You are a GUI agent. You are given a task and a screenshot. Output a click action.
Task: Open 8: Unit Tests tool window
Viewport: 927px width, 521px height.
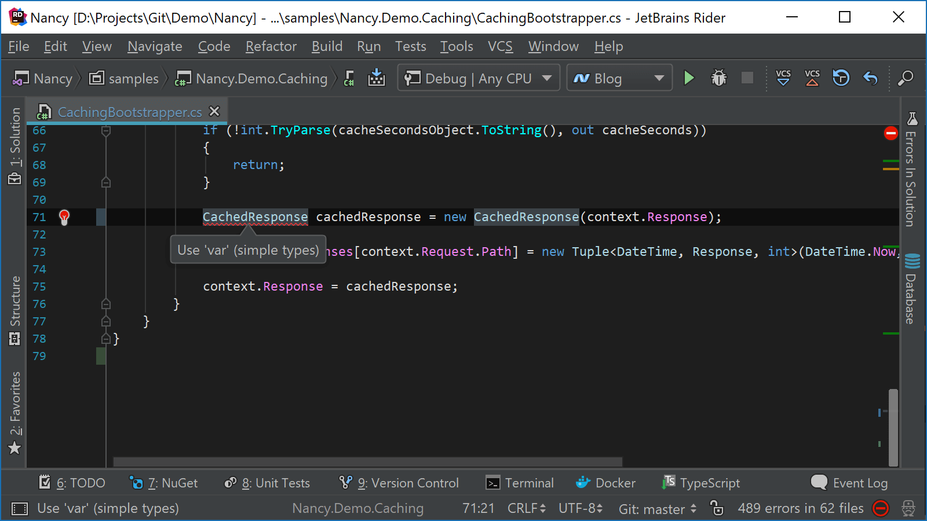click(267, 483)
